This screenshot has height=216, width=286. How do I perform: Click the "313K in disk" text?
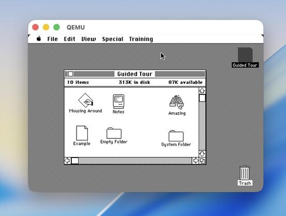(x=134, y=82)
